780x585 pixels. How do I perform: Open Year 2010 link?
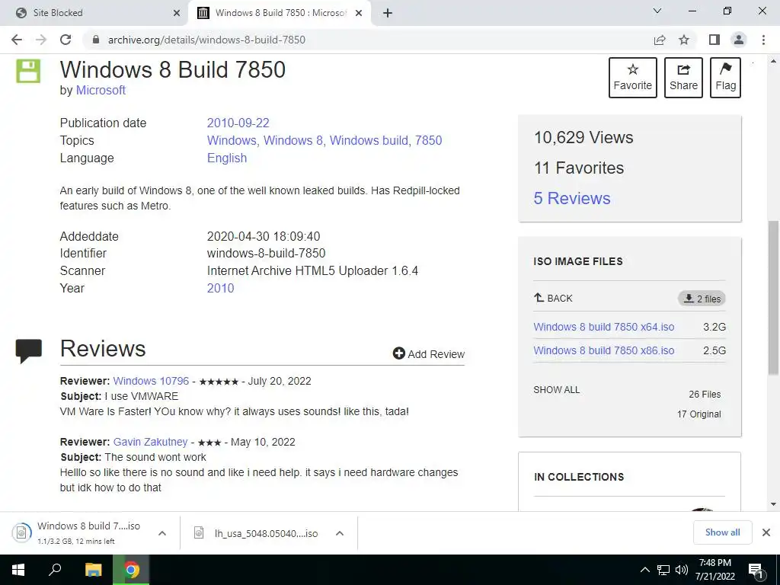coord(220,288)
